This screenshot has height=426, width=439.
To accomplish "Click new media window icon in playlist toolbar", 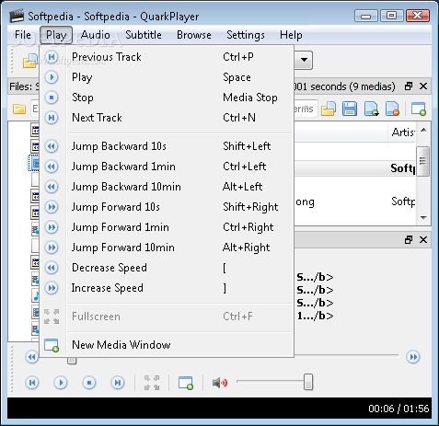I will (419, 109).
